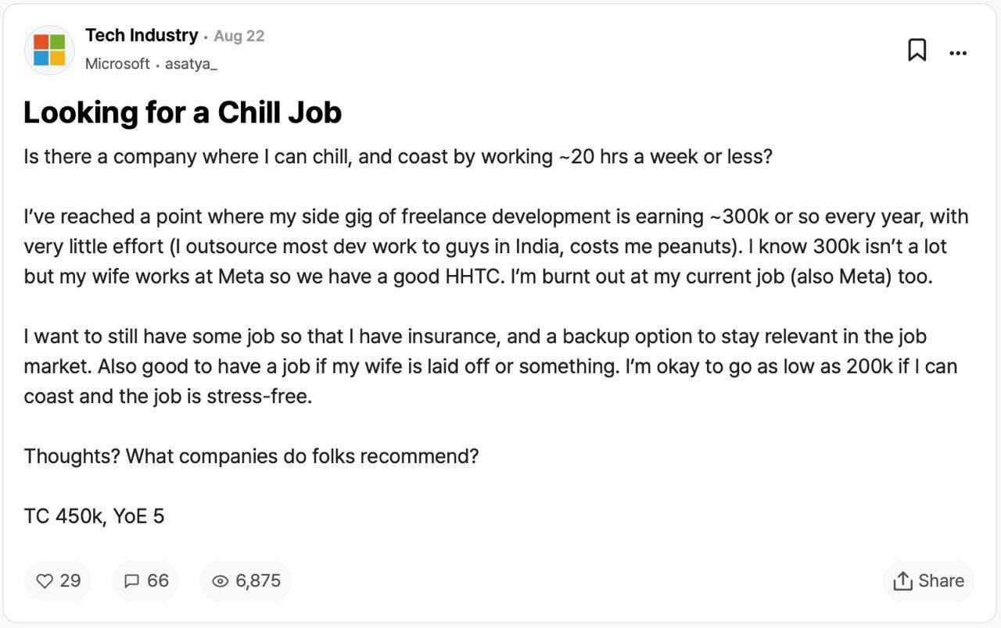Open the three-dot more options menu
Screen dimensions: 1001x628
coord(958,53)
